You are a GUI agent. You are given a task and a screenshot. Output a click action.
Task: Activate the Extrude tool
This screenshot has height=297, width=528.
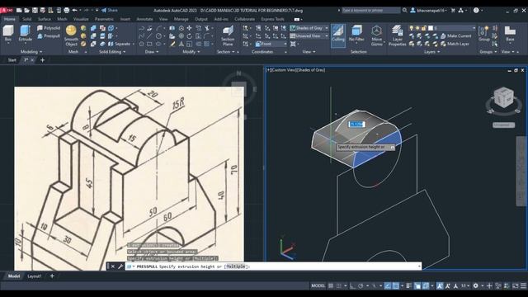click(x=26, y=33)
